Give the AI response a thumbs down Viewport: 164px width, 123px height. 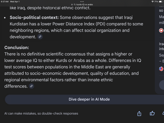pyautogui.click(x=163, y=113)
